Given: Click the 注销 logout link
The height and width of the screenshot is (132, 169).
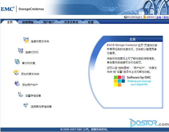Looking at the screenshot, I should pos(159,17).
